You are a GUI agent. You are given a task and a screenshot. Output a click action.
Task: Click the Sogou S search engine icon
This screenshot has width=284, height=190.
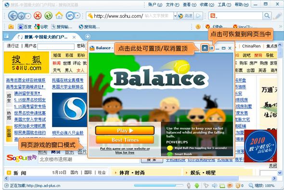[x=213, y=16]
